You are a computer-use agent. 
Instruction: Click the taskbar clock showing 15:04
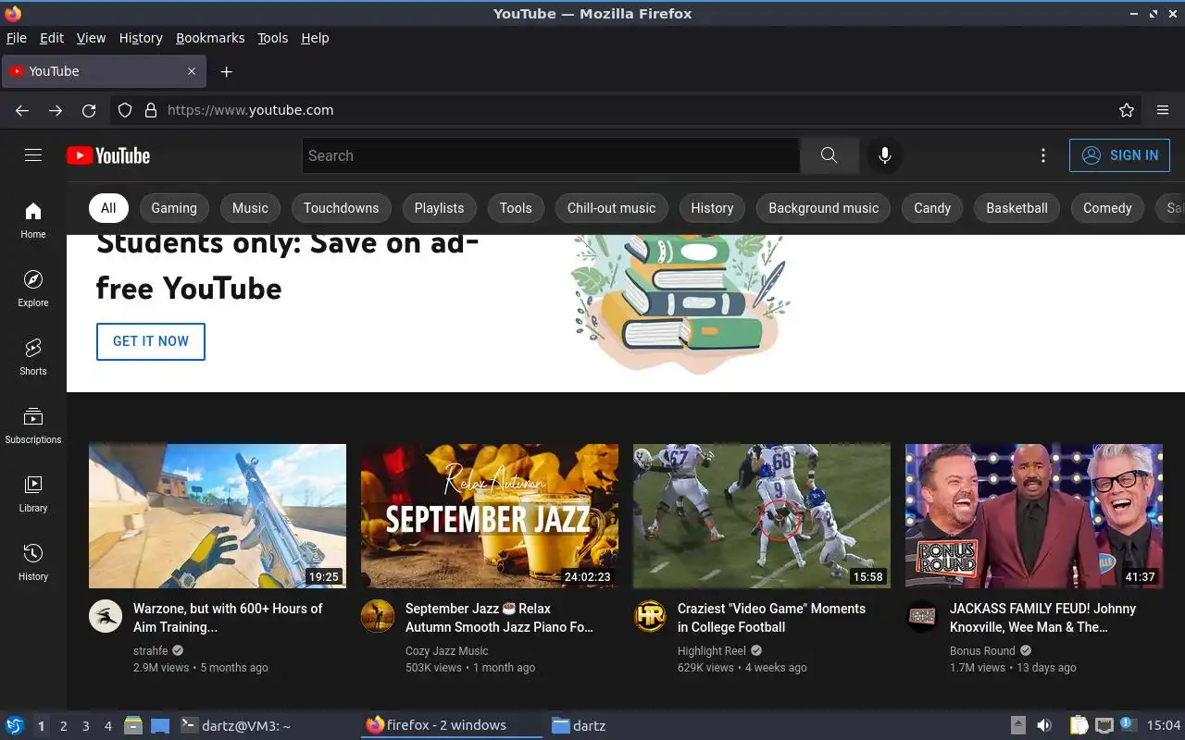tap(1164, 725)
